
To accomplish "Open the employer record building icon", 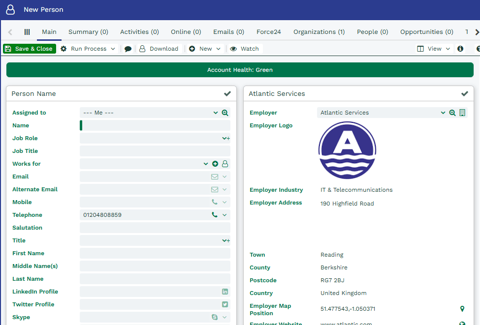I will [x=462, y=113].
